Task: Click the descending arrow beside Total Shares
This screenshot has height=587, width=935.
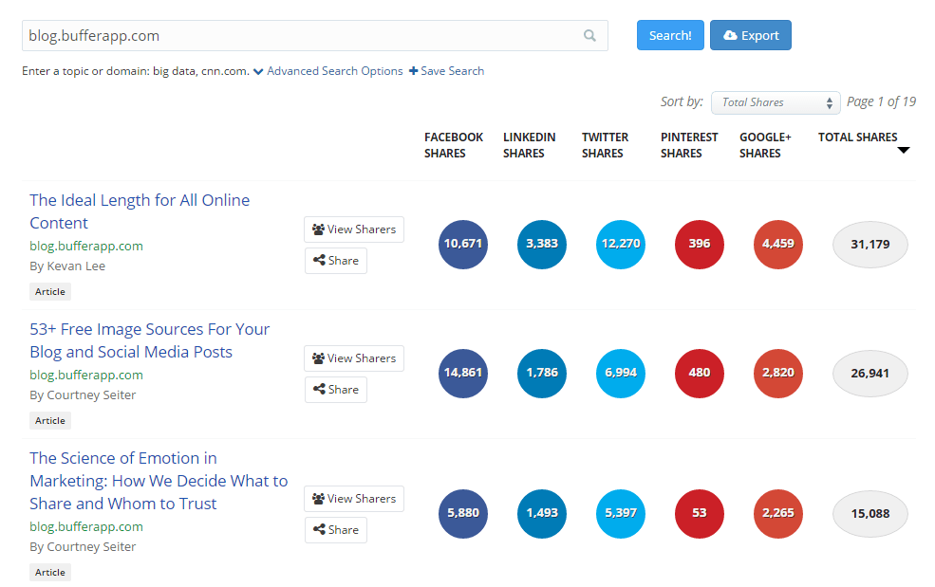Action: pyautogui.click(x=904, y=150)
